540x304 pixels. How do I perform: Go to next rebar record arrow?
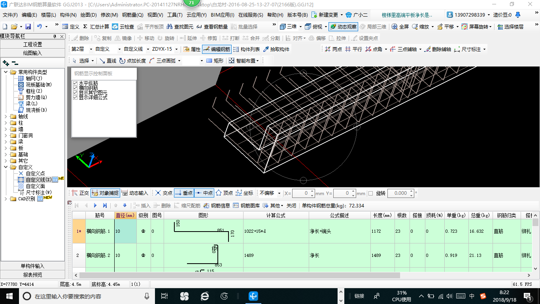tap(95, 205)
